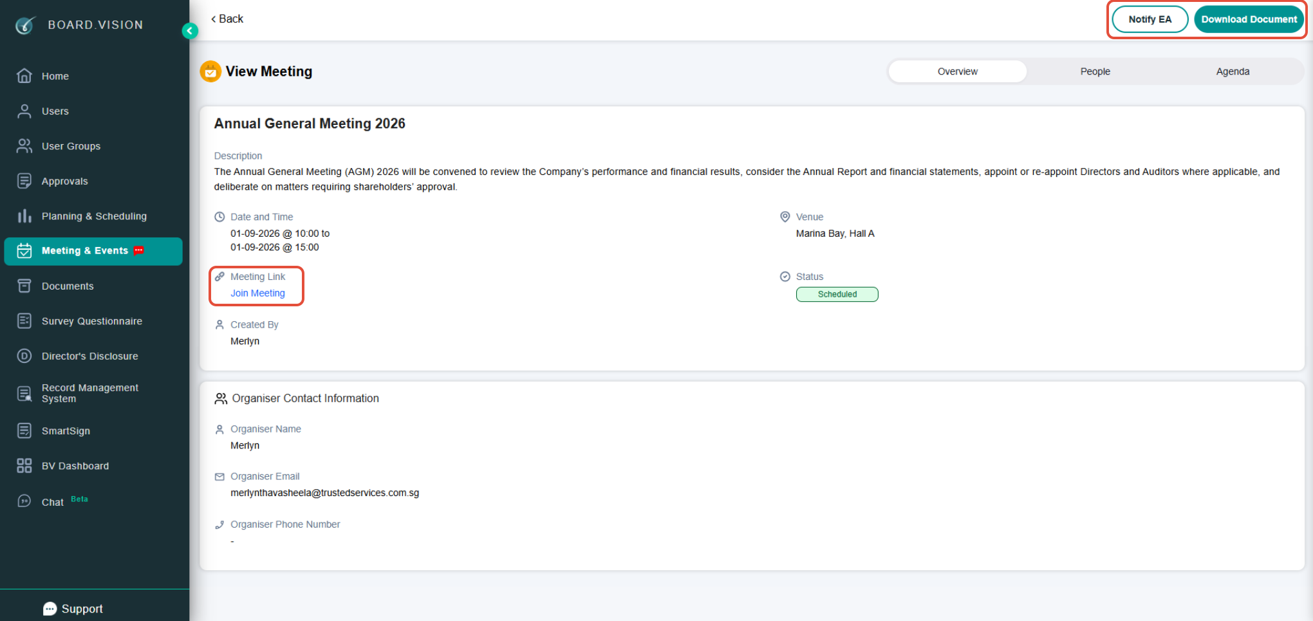Switch to the Overview tab
The height and width of the screenshot is (621, 1313).
(x=957, y=71)
